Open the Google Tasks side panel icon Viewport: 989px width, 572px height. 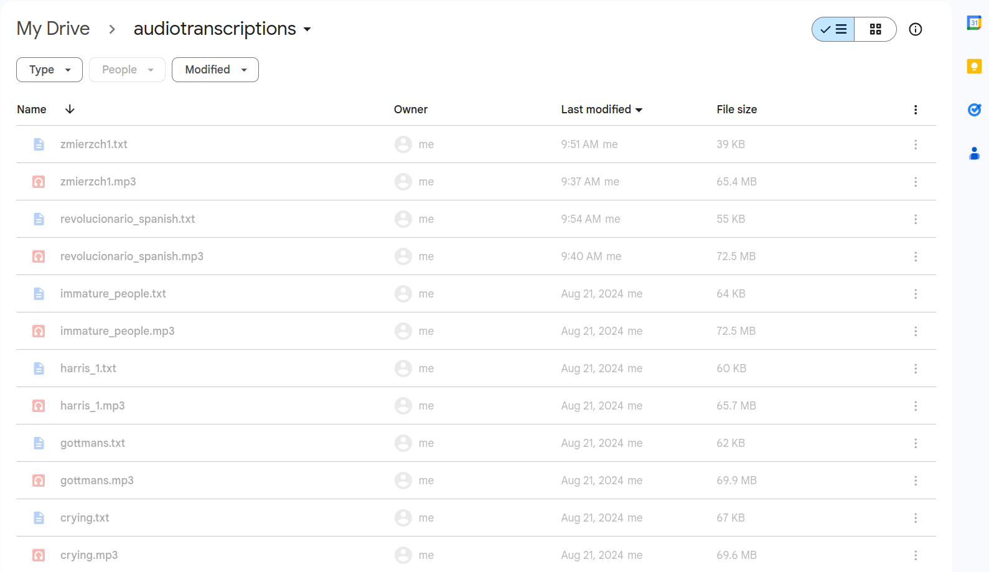(x=974, y=110)
